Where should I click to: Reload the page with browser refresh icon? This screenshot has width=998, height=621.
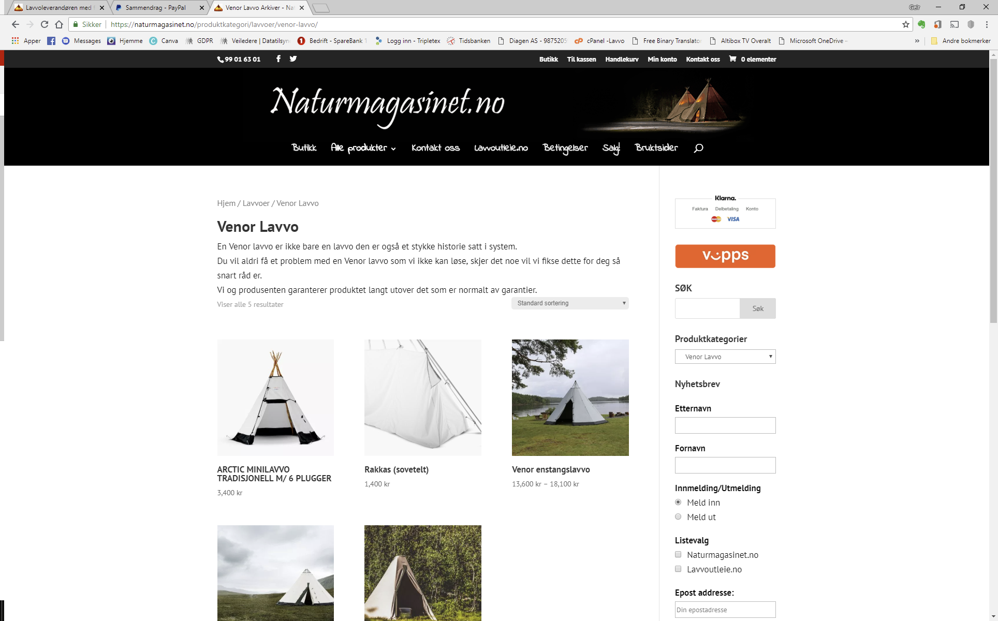[x=45, y=24]
